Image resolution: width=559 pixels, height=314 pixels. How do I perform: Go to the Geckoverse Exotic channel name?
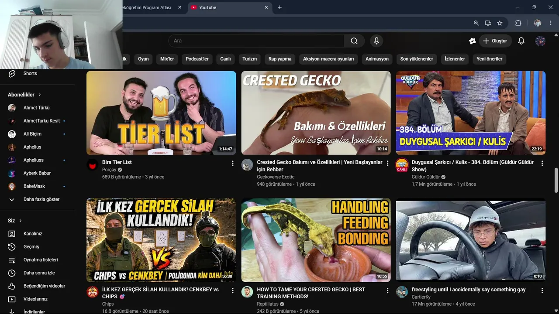coord(276,177)
